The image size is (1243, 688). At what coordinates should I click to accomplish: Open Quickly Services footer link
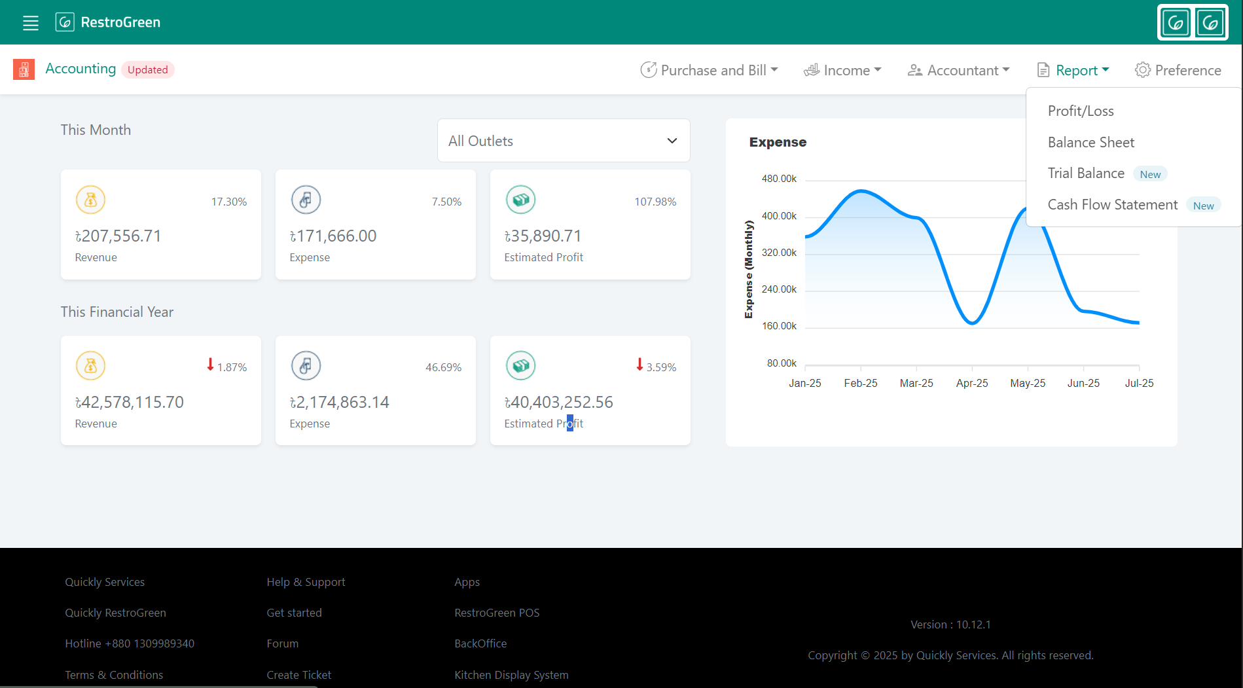pos(105,582)
